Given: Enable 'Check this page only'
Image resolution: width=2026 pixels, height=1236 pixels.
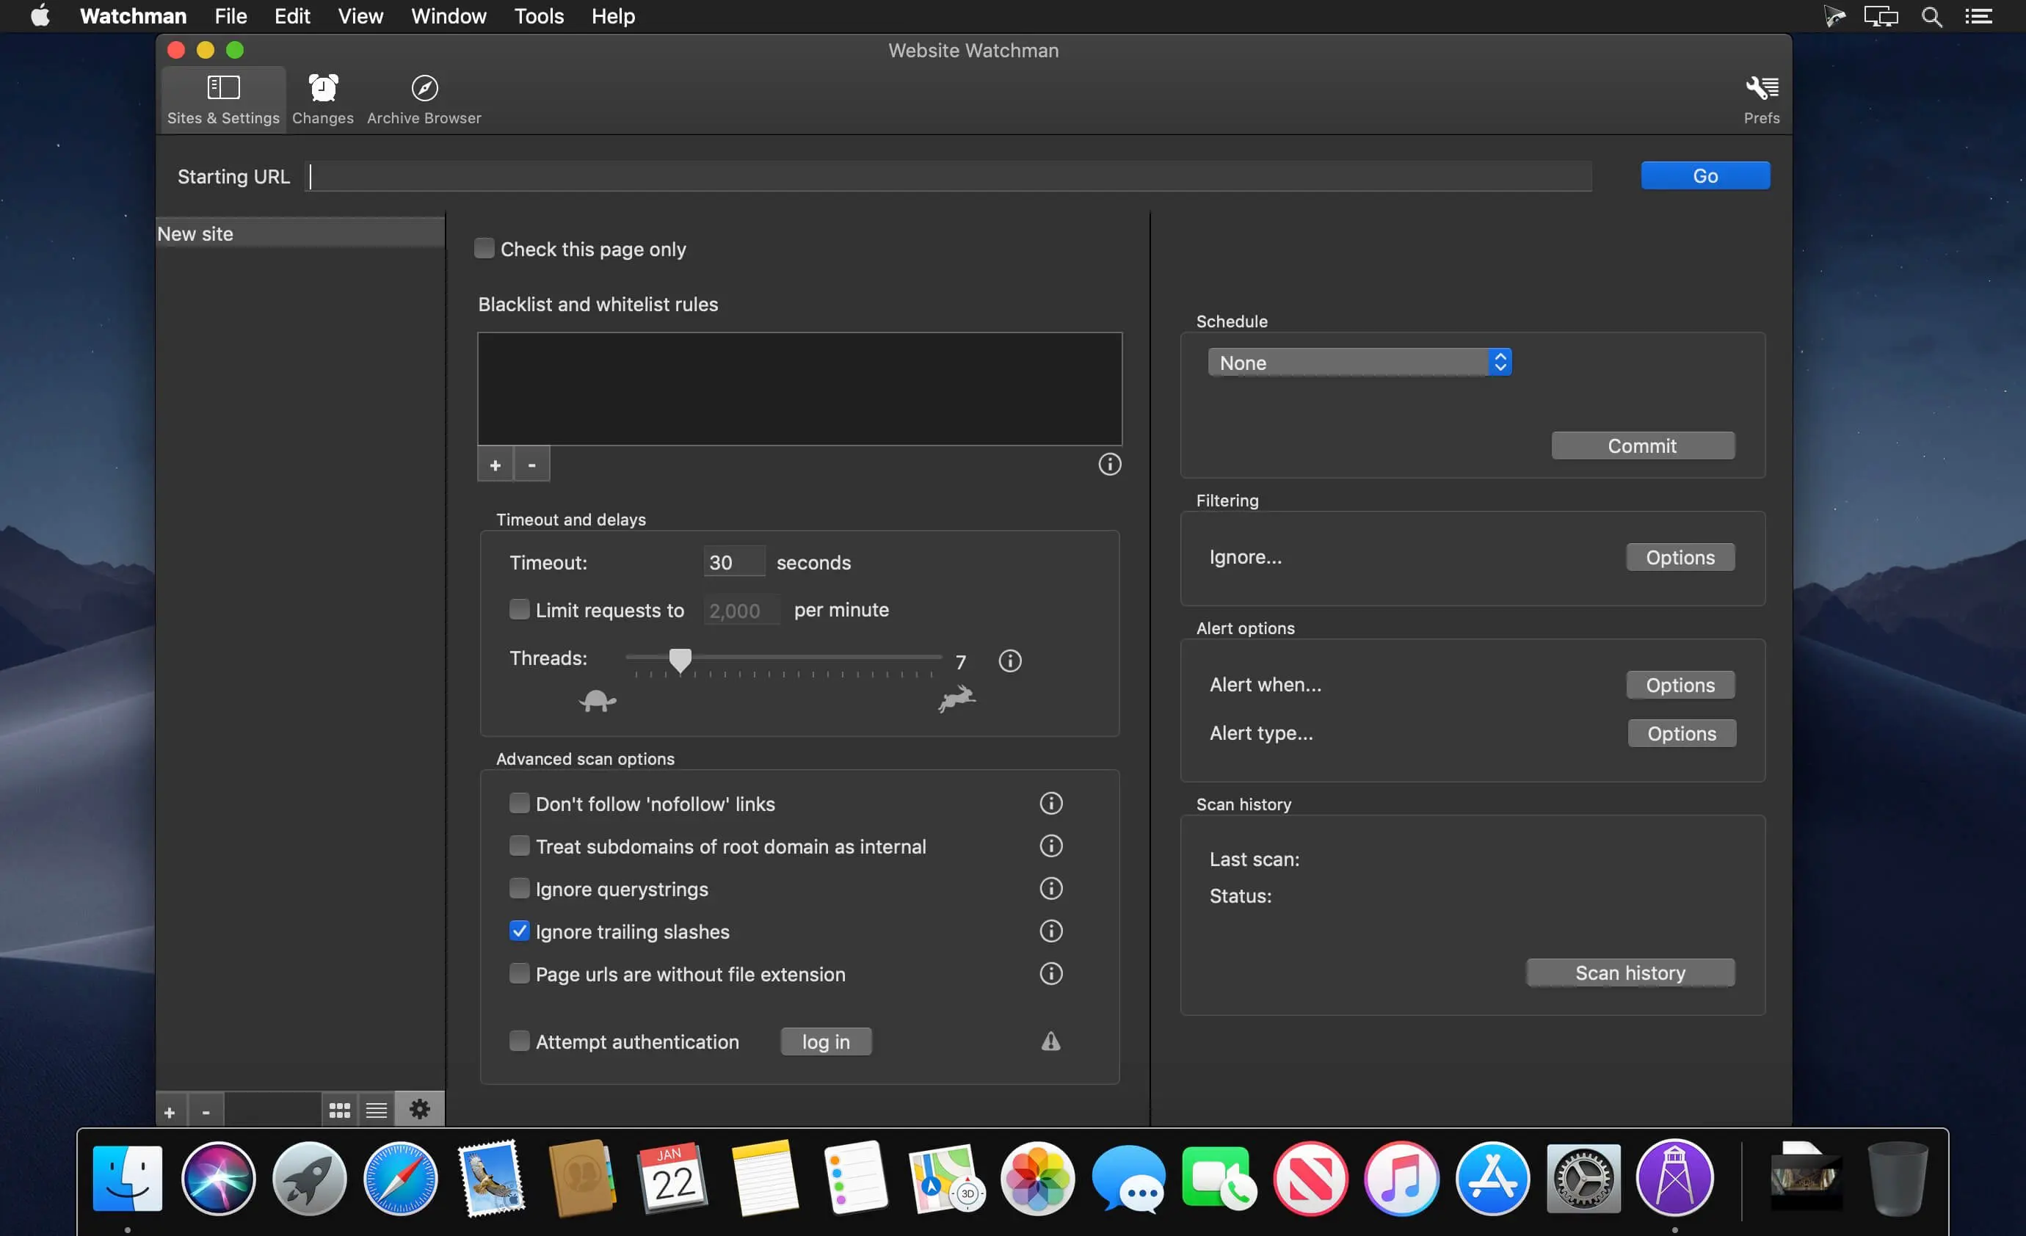Looking at the screenshot, I should (484, 247).
